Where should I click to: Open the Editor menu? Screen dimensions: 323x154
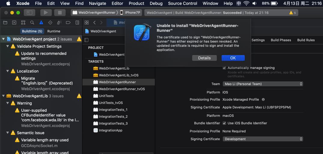tap(117, 3)
